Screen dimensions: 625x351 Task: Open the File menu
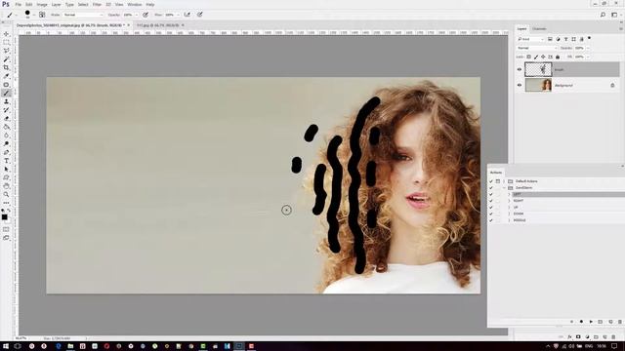click(x=18, y=4)
